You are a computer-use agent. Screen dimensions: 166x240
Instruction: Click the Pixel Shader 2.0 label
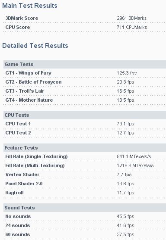24,184
